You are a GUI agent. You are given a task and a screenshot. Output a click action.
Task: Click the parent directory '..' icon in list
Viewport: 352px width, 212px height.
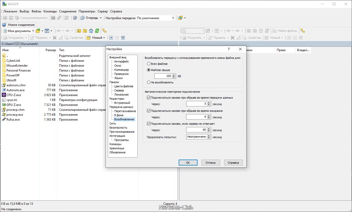point(4,56)
